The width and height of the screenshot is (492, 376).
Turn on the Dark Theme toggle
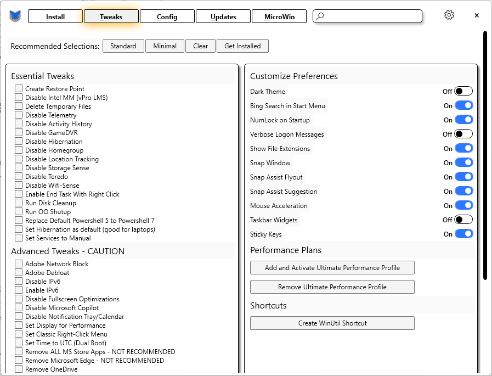pyautogui.click(x=463, y=91)
